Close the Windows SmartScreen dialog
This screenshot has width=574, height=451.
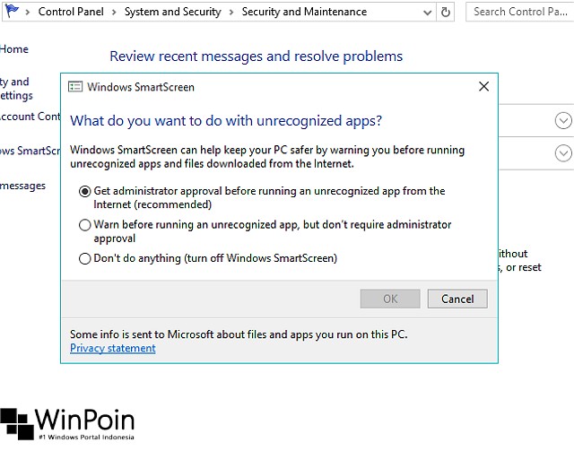[483, 86]
